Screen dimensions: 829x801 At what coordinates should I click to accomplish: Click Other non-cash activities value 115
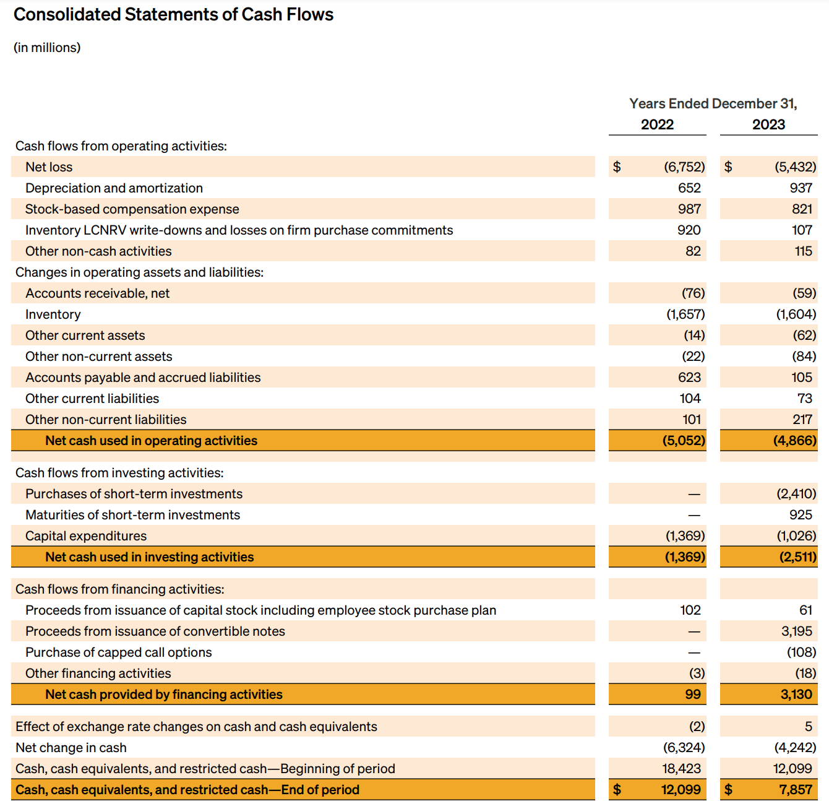[x=803, y=251]
